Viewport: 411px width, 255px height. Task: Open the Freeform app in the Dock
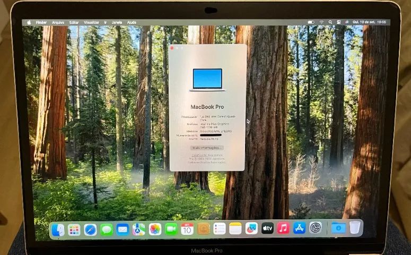pyautogui.click(x=251, y=228)
